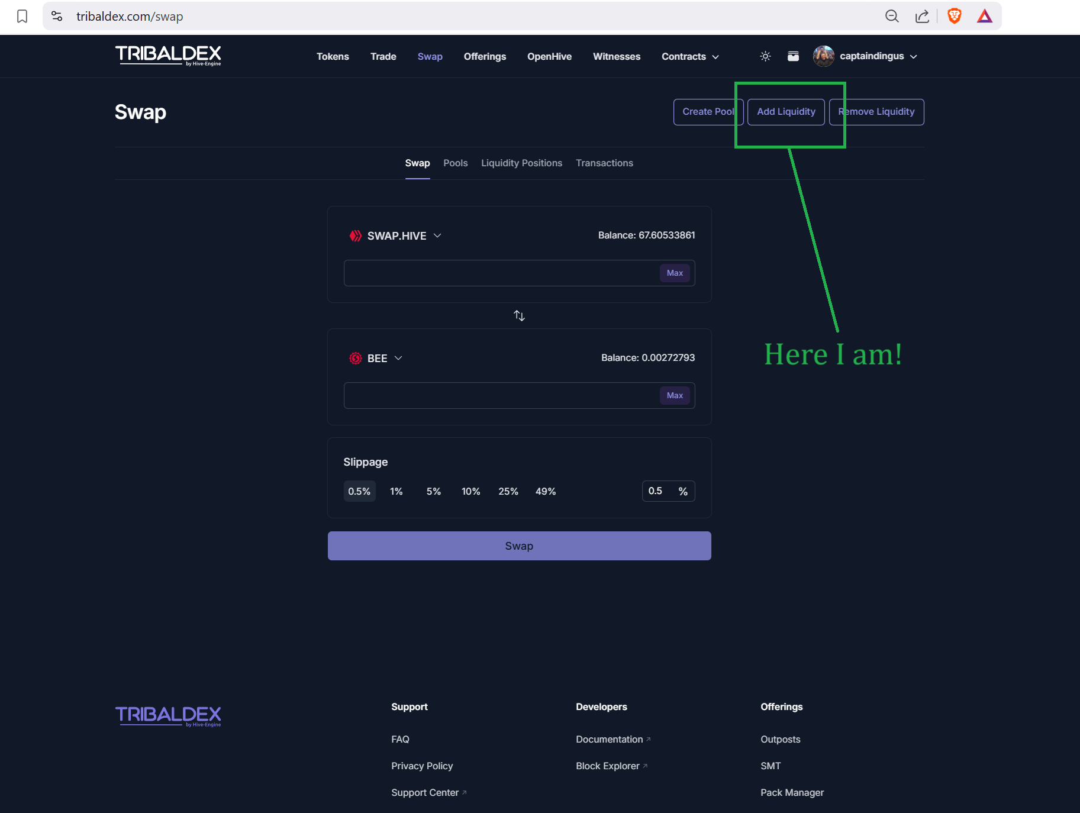Viewport: 1080px width, 813px height.
Task: Click the footer TribalDex logo
Action: point(168,716)
